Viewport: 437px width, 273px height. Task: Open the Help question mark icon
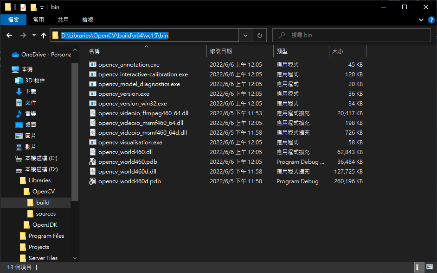click(x=431, y=20)
